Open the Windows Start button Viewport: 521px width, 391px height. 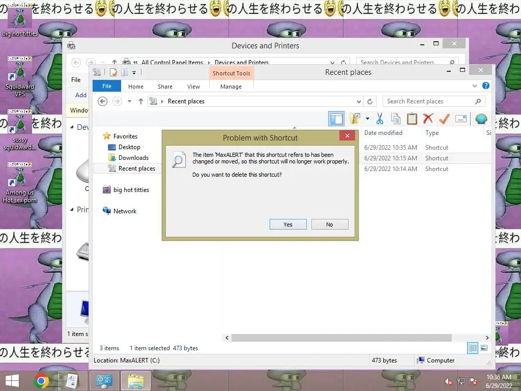(x=12, y=381)
